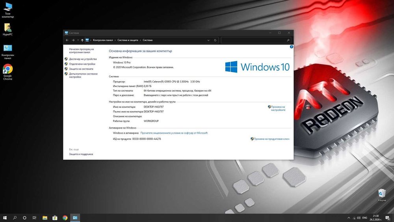Open Task View on the taskbar
Screen dimensions: 394x222
pos(34,218)
